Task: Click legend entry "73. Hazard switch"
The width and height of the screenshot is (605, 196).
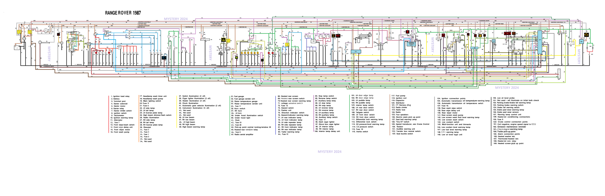Action: (x=285, y=108)
